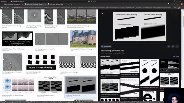Switch to the iranpythoneers/pygame tab
This screenshot has height=103, width=184.
[12, 4]
